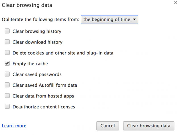The width and height of the screenshot is (179, 135).
Task: Open the "the beginning of time" dropdown
Action: coord(109,20)
